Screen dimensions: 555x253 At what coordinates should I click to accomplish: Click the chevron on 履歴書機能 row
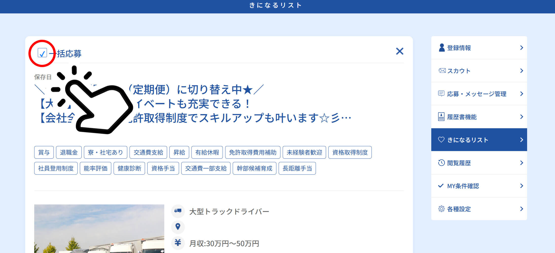coord(522,117)
